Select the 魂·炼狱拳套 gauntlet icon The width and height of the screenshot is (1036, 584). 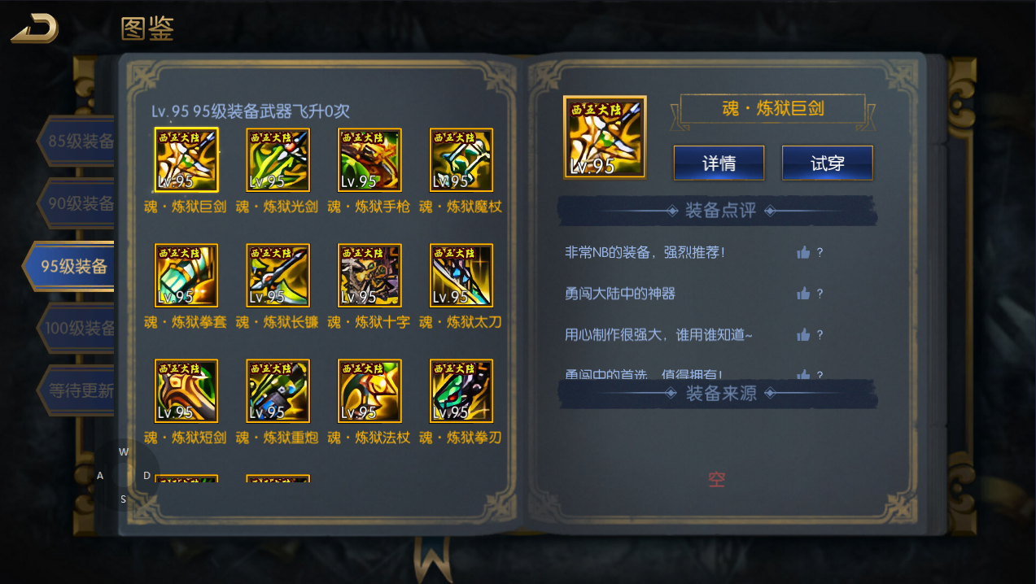click(186, 276)
